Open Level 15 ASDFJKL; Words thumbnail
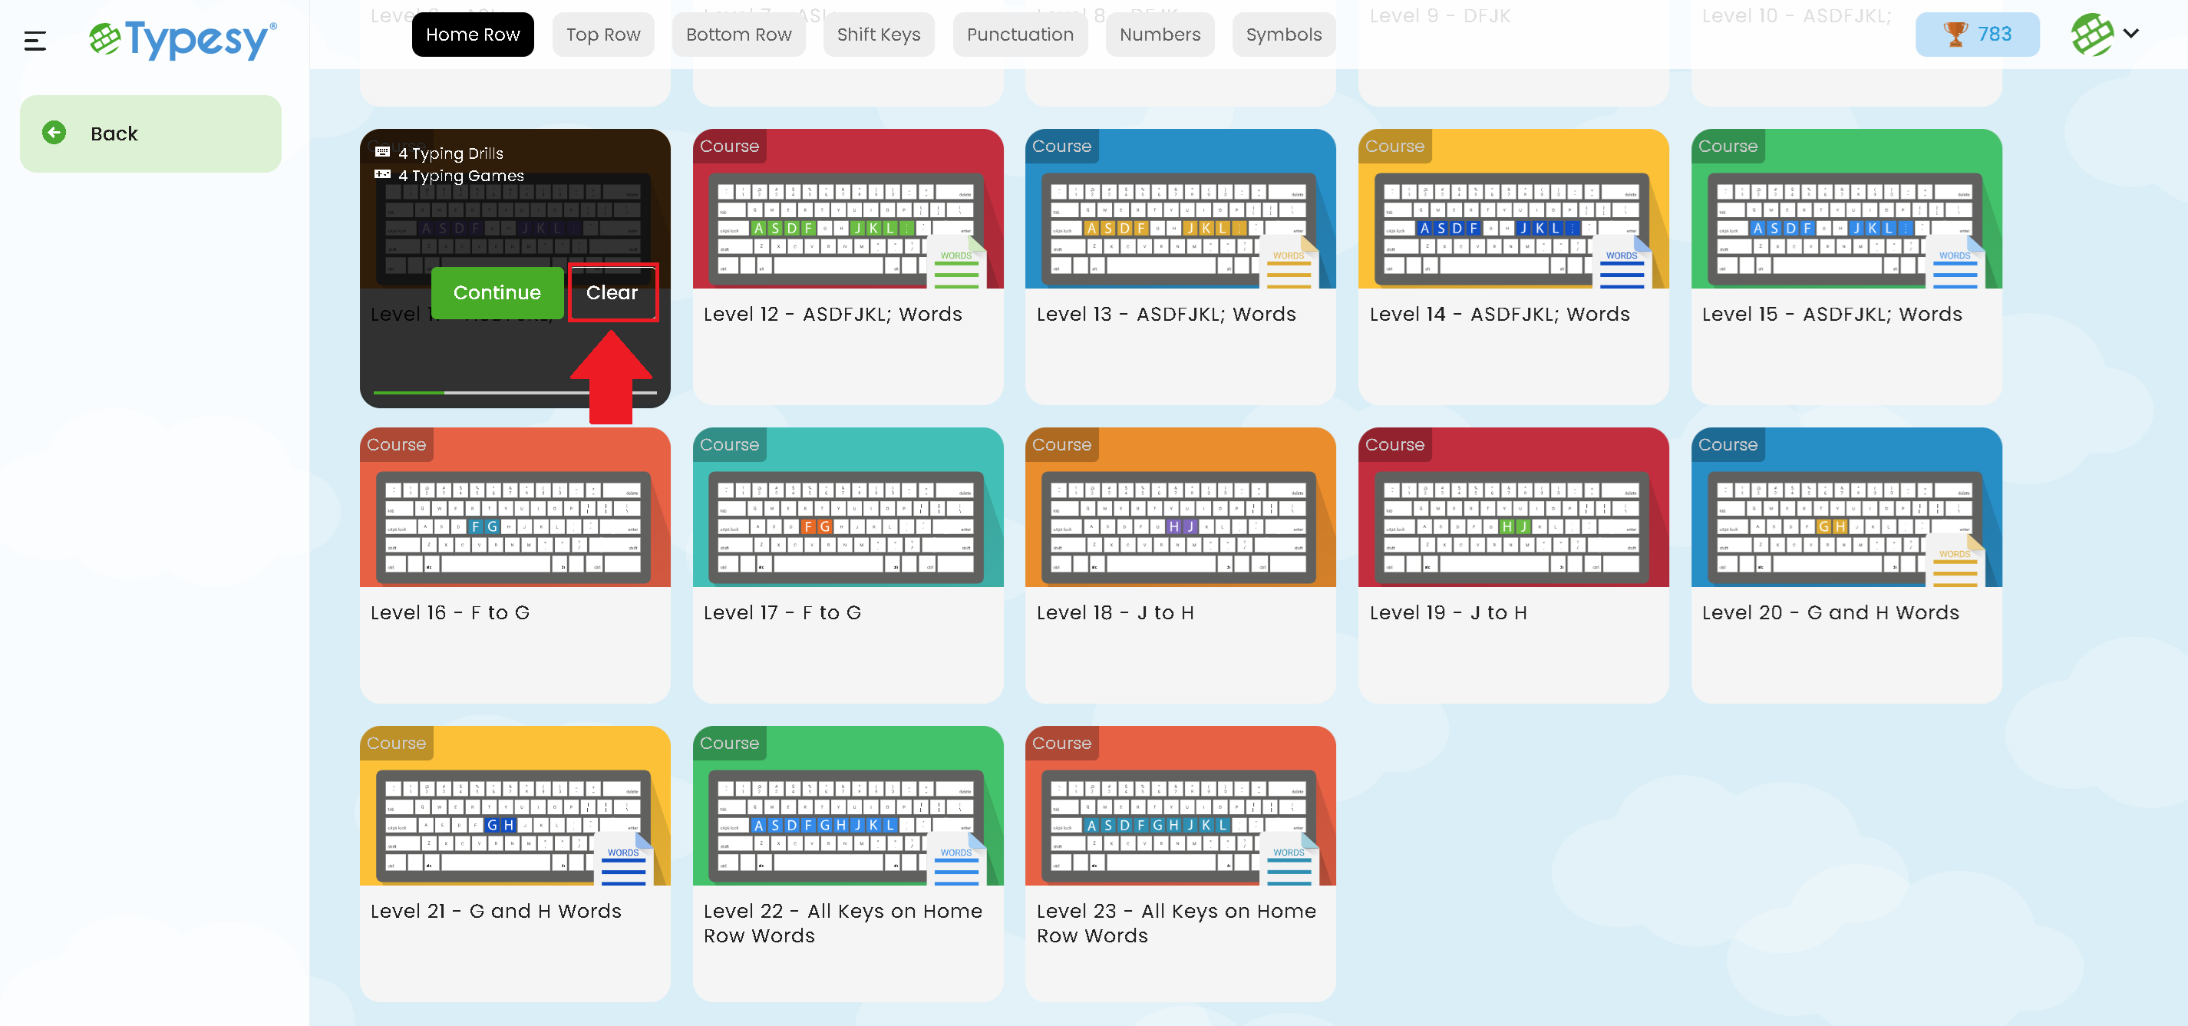This screenshot has height=1026, width=2188. (x=1846, y=209)
